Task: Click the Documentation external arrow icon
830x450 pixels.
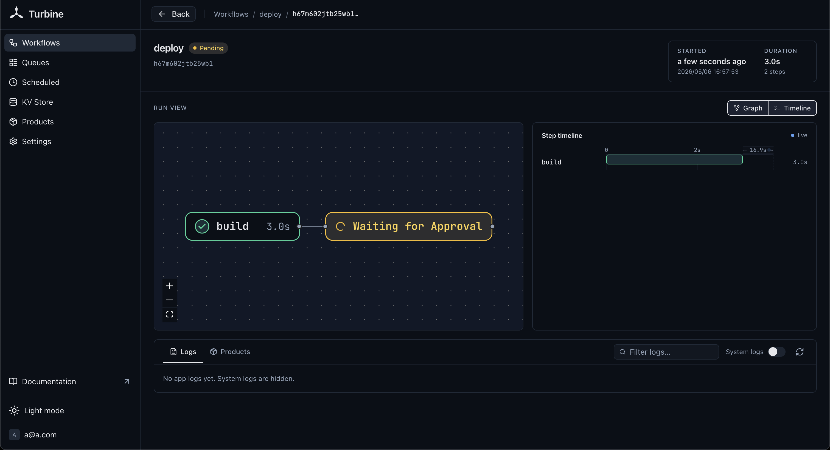Action: [x=127, y=381]
